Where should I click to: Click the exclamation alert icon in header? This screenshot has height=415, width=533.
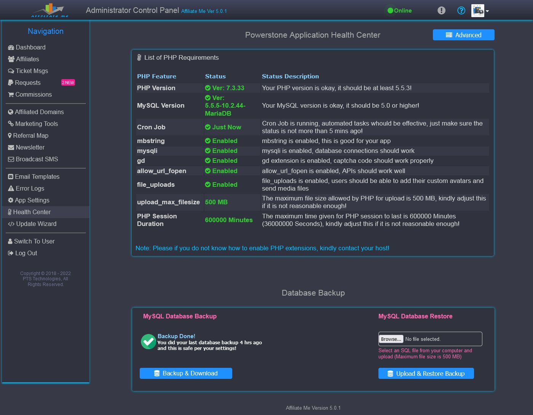(441, 11)
